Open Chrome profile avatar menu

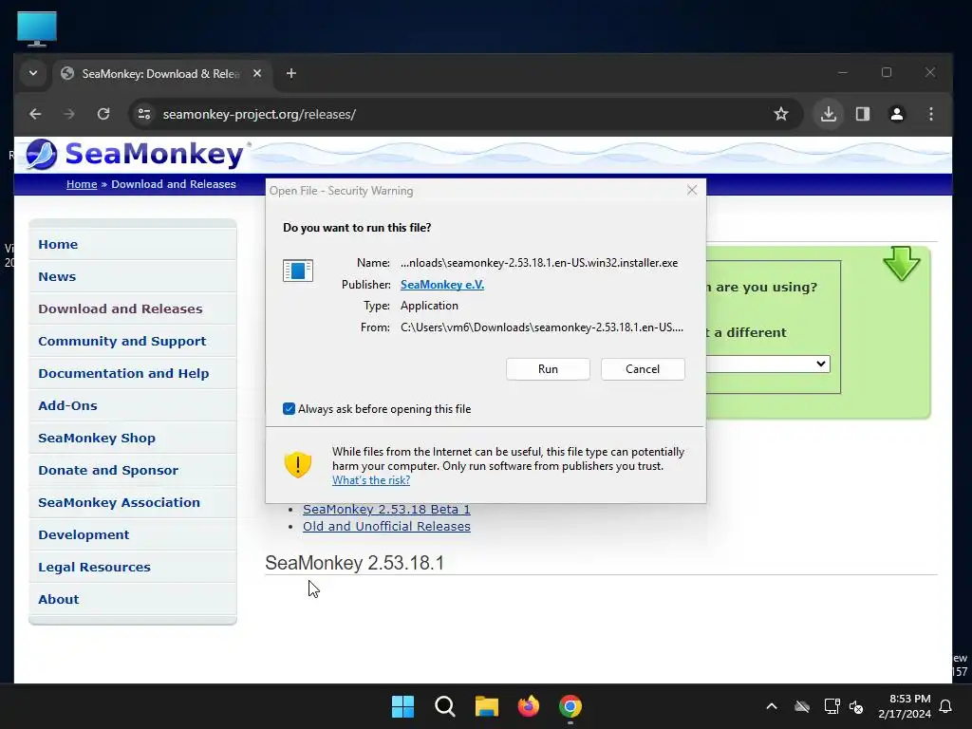896,114
